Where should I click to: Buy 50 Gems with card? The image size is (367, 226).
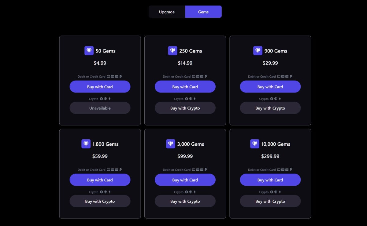tap(100, 87)
